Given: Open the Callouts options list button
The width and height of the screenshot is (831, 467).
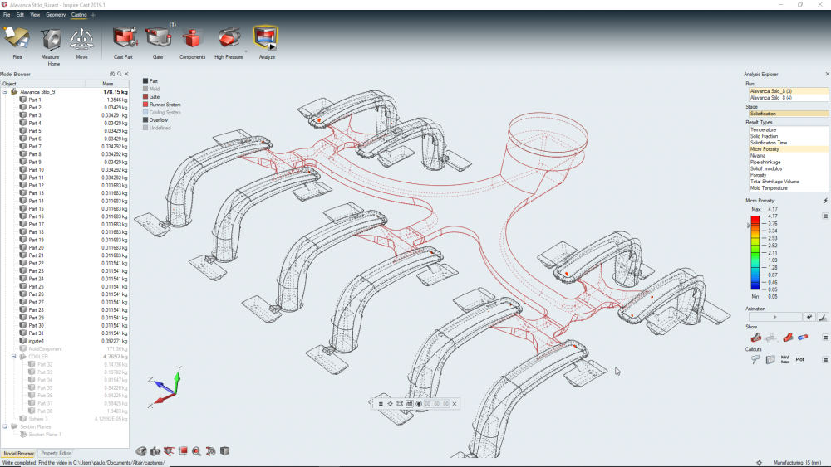Looking at the screenshot, I should (x=825, y=360).
